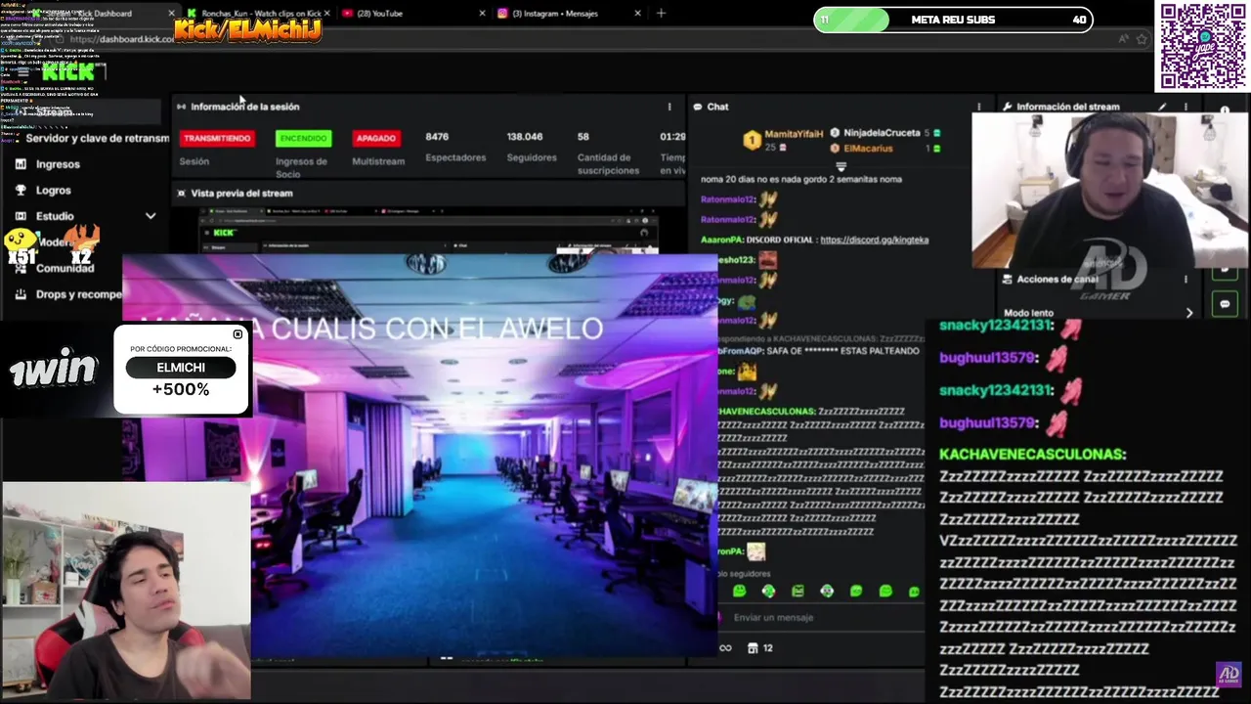This screenshot has width=1251, height=704.
Task: Click the Acciones de canal header icon
Action: (1007, 280)
